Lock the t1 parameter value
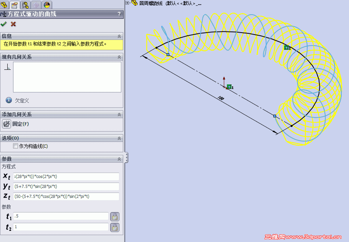 pyautogui.click(x=114, y=216)
